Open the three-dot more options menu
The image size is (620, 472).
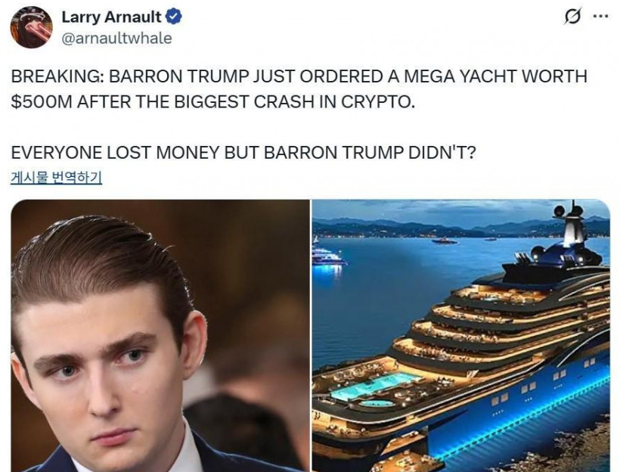pyautogui.click(x=600, y=17)
